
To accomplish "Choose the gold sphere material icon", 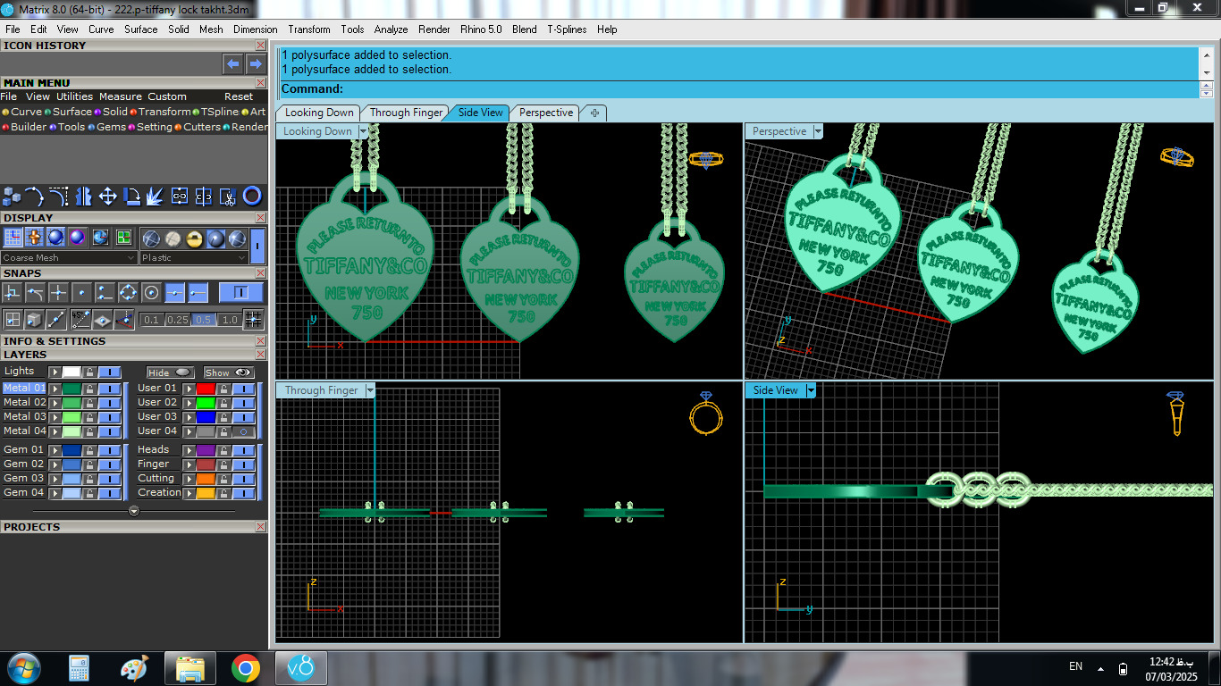I will click(x=194, y=238).
